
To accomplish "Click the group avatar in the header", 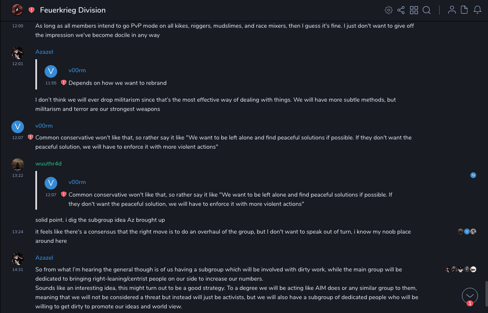I will tap(17, 10).
